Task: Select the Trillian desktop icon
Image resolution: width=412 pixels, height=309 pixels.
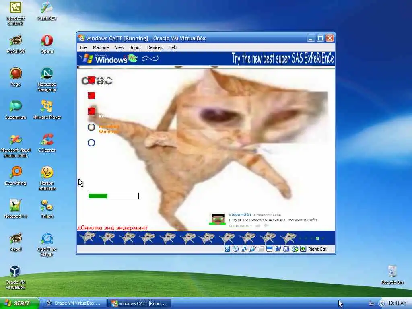Action: [47, 209]
